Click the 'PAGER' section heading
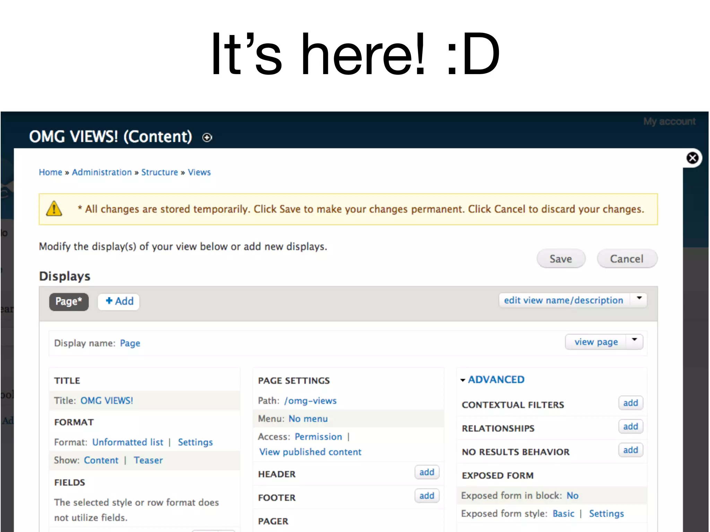 tap(273, 522)
